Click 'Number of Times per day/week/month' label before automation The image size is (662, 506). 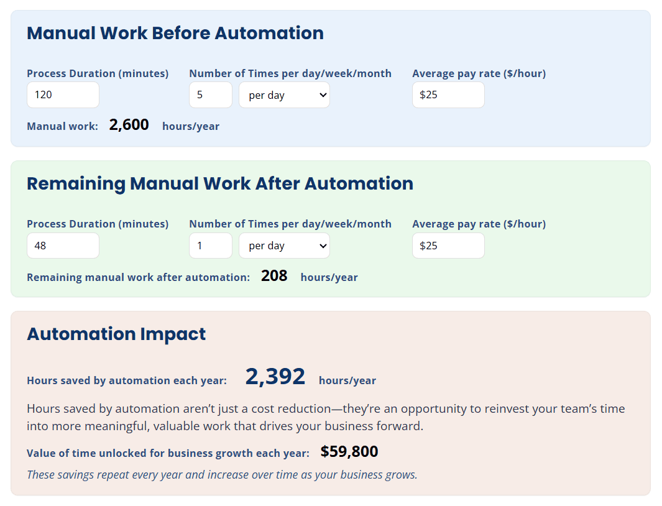[290, 73]
